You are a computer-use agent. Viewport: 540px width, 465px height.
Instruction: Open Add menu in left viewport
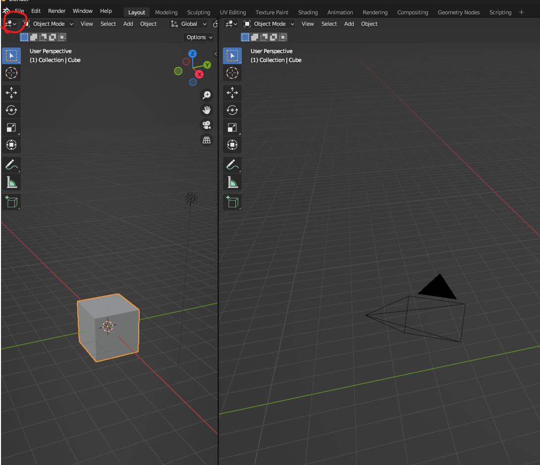click(128, 24)
